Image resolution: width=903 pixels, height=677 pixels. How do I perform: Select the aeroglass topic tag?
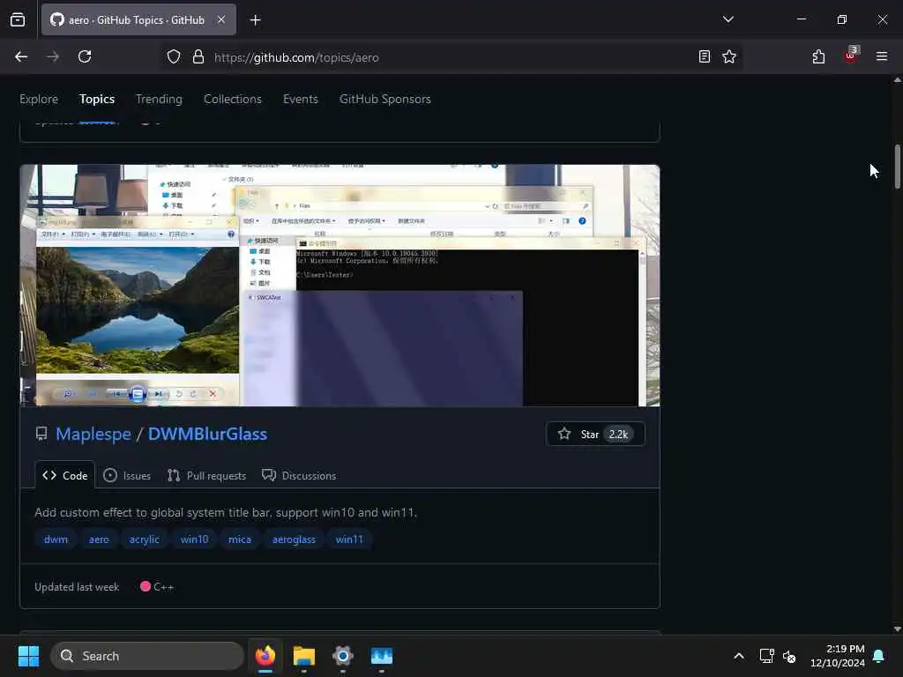point(294,539)
